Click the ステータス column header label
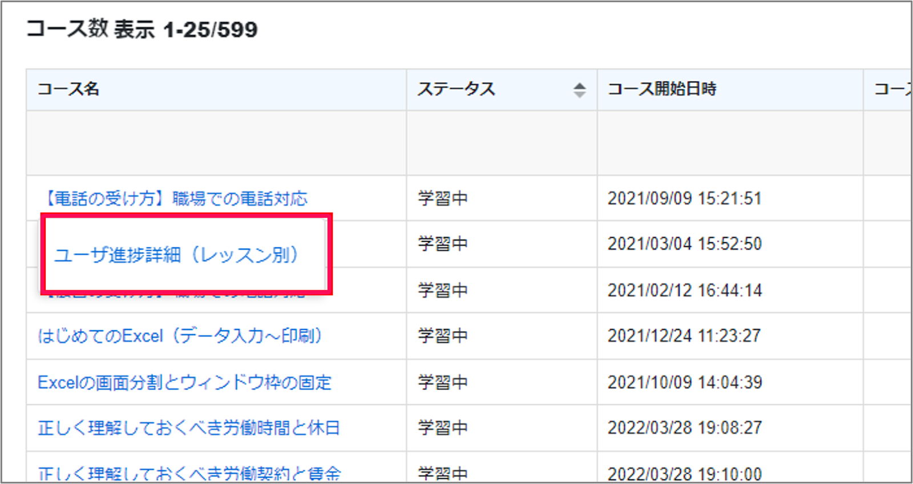 coord(457,89)
